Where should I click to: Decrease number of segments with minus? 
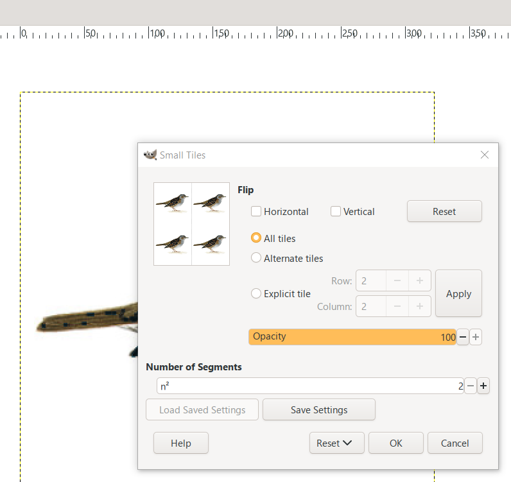point(471,386)
